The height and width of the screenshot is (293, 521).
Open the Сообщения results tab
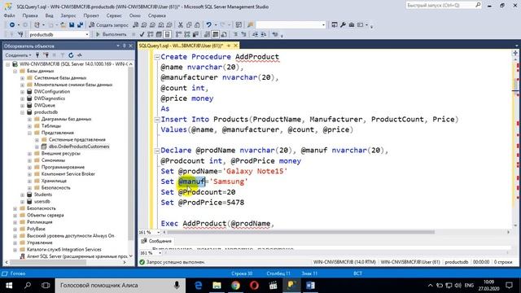click(156, 241)
